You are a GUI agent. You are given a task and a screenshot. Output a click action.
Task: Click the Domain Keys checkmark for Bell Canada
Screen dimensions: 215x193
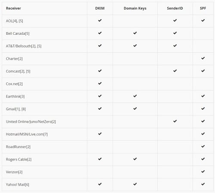[x=135, y=33]
